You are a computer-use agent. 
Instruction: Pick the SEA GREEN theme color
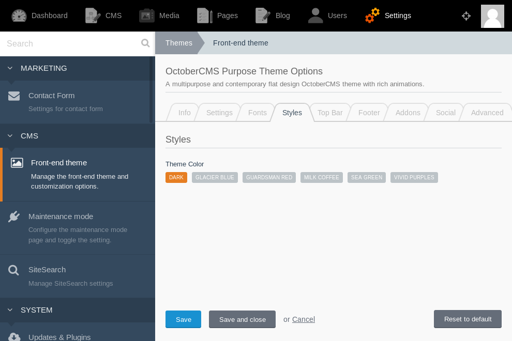367,178
